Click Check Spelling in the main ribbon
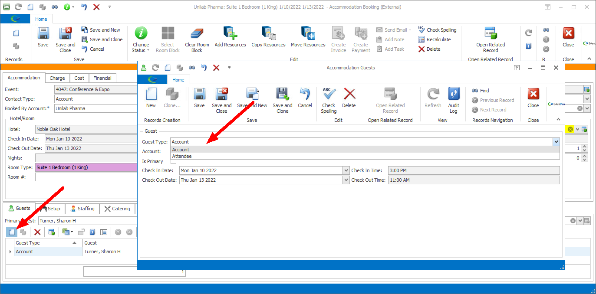 437,30
